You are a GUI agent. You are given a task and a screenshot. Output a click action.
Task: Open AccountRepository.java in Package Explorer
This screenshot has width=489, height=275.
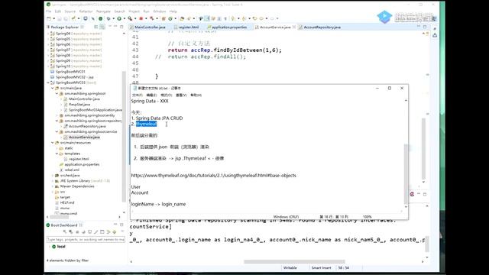point(87,126)
